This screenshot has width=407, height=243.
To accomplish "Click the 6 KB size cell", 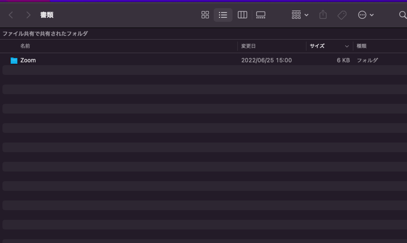I will pyautogui.click(x=343, y=60).
